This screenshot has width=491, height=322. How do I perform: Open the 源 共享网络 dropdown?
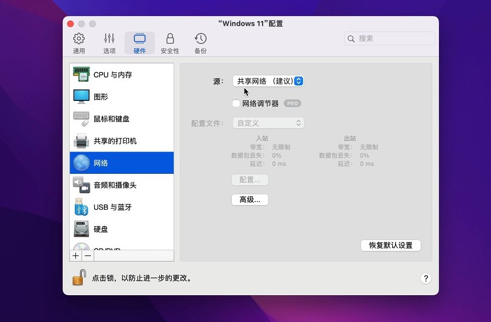pyautogui.click(x=268, y=81)
